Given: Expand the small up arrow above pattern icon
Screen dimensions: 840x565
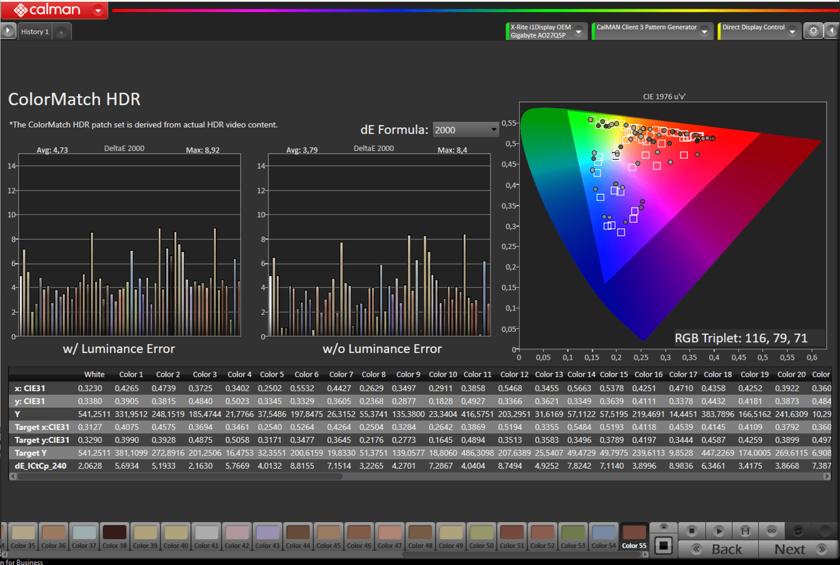Looking at the screenshot, I should [664, 527].
